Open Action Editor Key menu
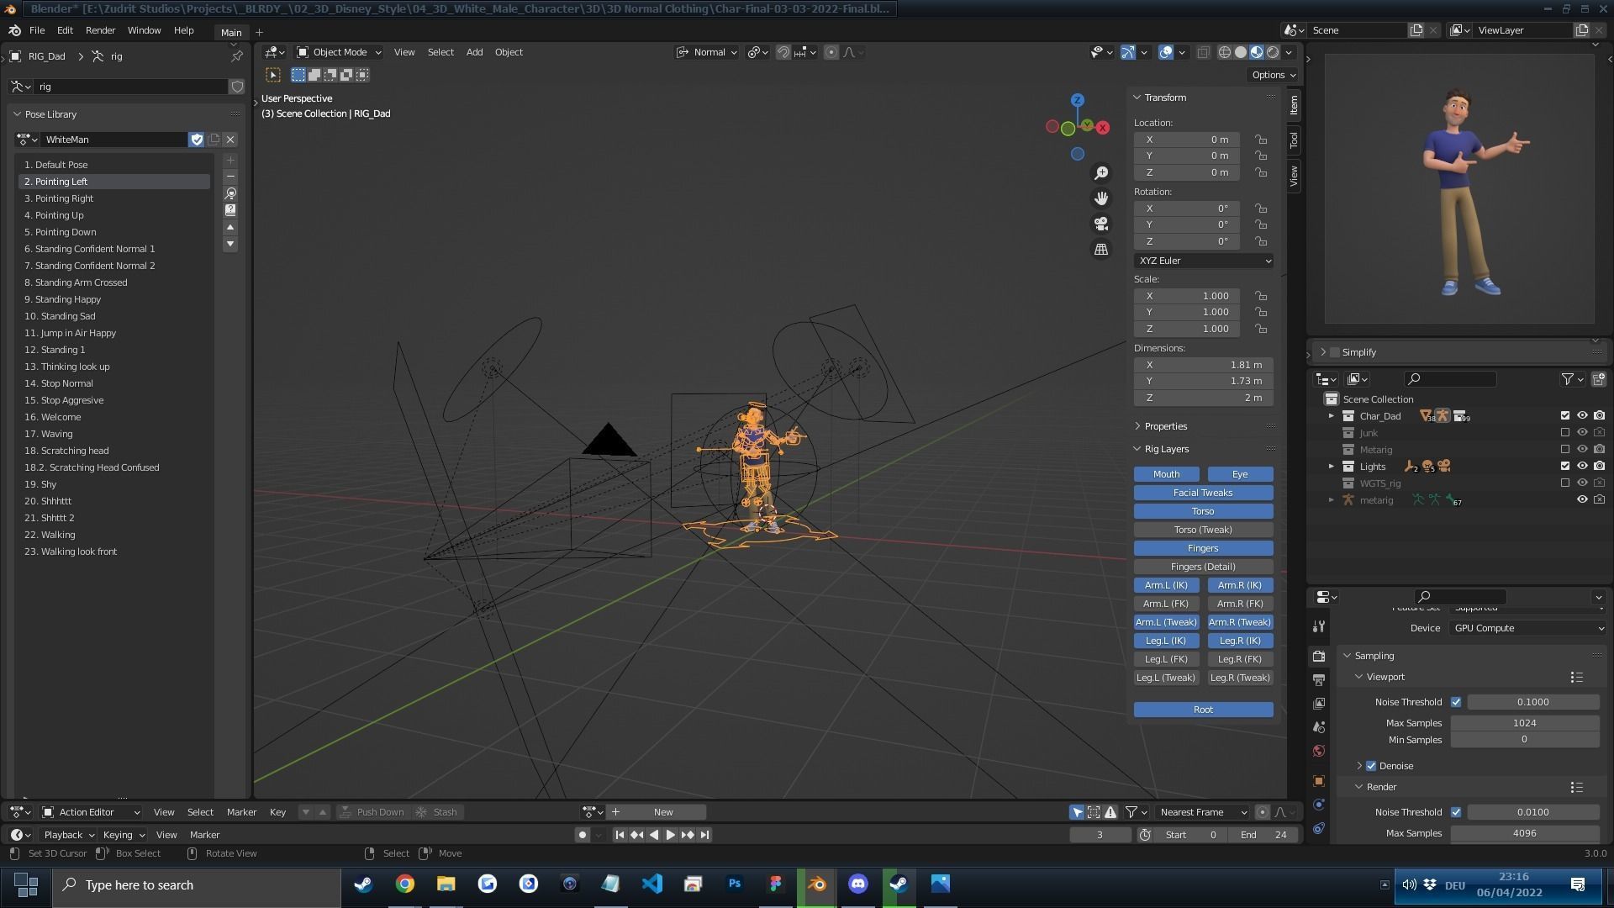The image size is (1614, 908). pos(277,812)
